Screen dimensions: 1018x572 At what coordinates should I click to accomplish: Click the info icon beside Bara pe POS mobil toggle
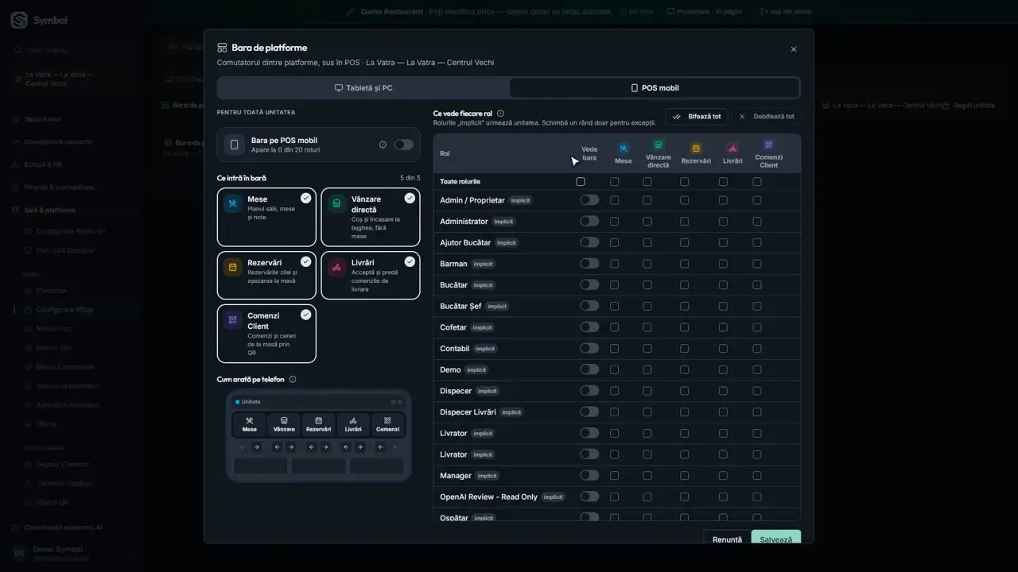point(383,145)
